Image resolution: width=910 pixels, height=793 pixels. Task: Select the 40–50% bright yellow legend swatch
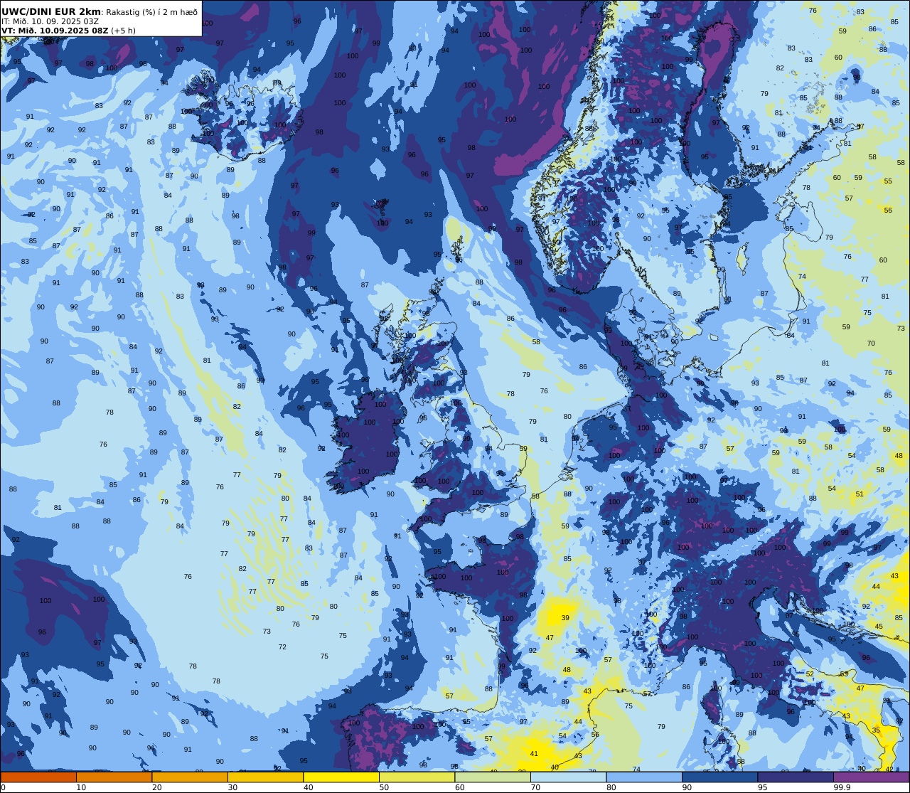point(341,777)
